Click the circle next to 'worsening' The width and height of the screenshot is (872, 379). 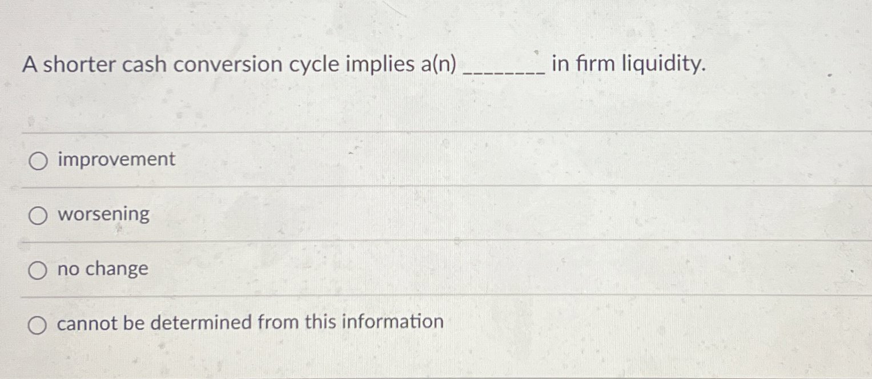(x=38, y=215)
